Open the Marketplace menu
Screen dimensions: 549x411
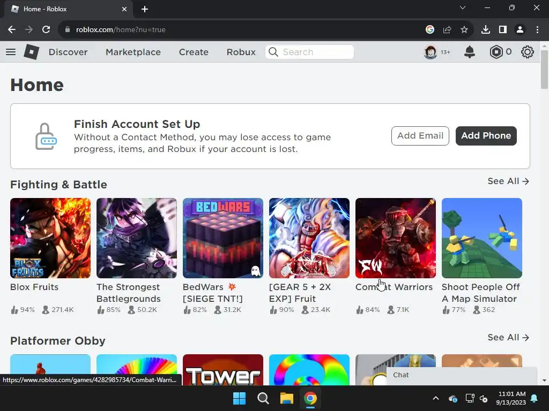[133, 52]
